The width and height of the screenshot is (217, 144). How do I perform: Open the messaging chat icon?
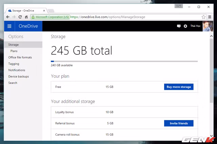click(179, 26)
